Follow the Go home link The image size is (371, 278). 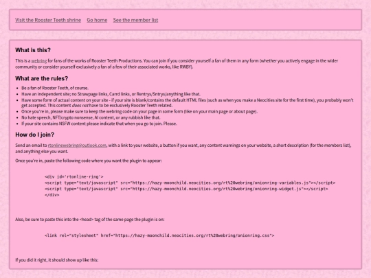click(x=97, y=20)
